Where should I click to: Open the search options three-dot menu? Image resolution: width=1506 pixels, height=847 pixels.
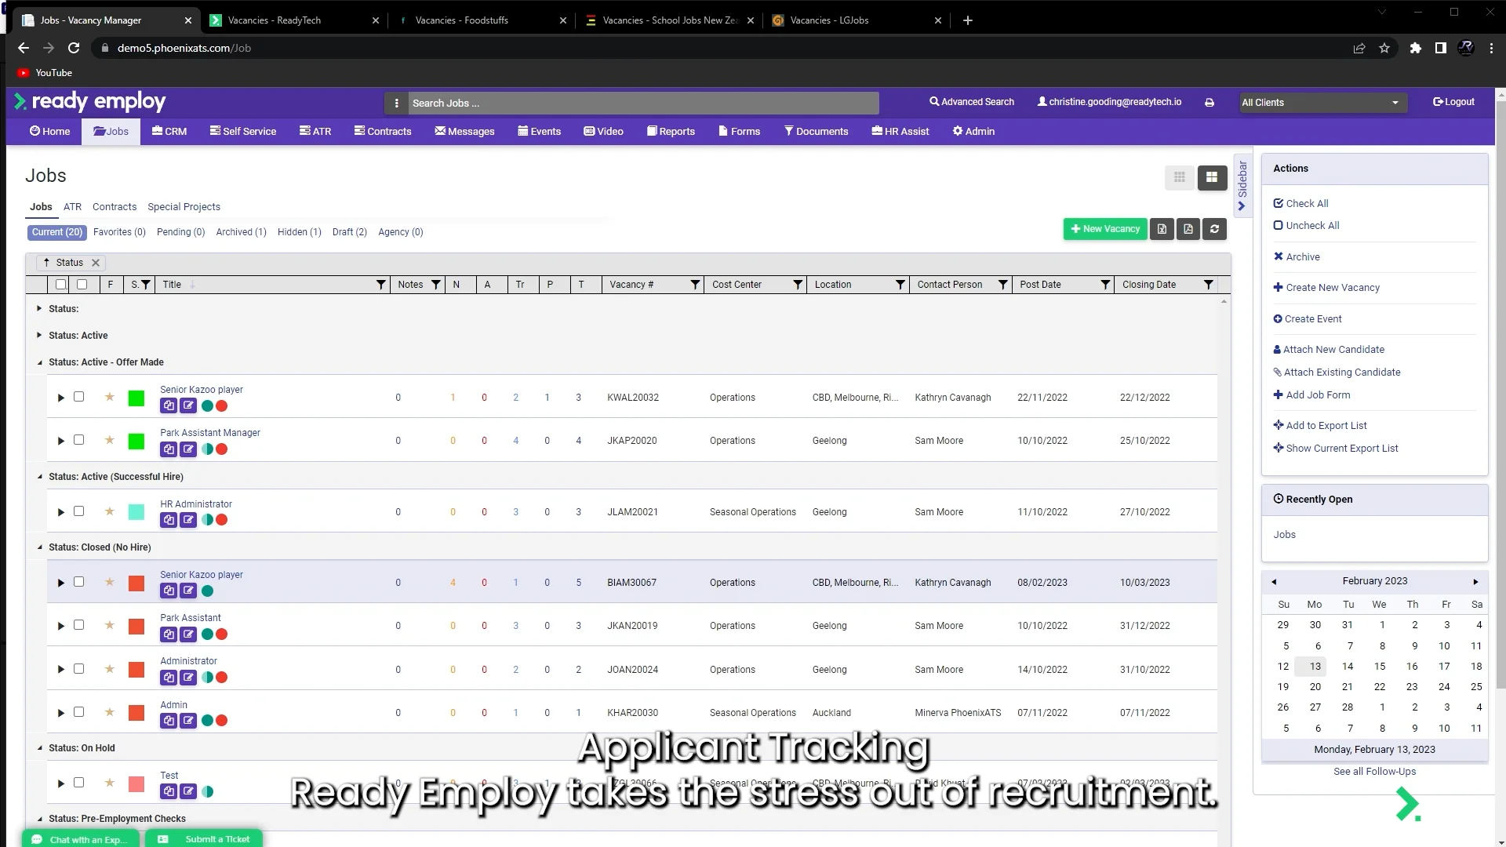(396, 103)
